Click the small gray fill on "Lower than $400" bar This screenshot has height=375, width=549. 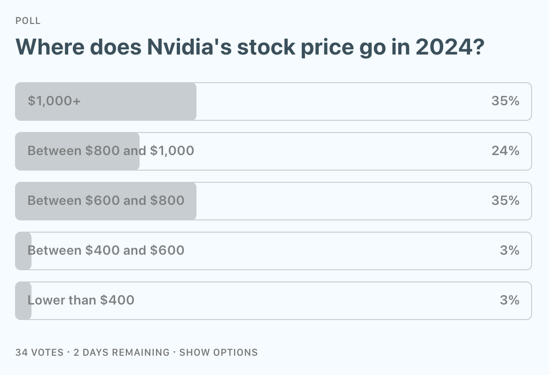click(23, 311)
